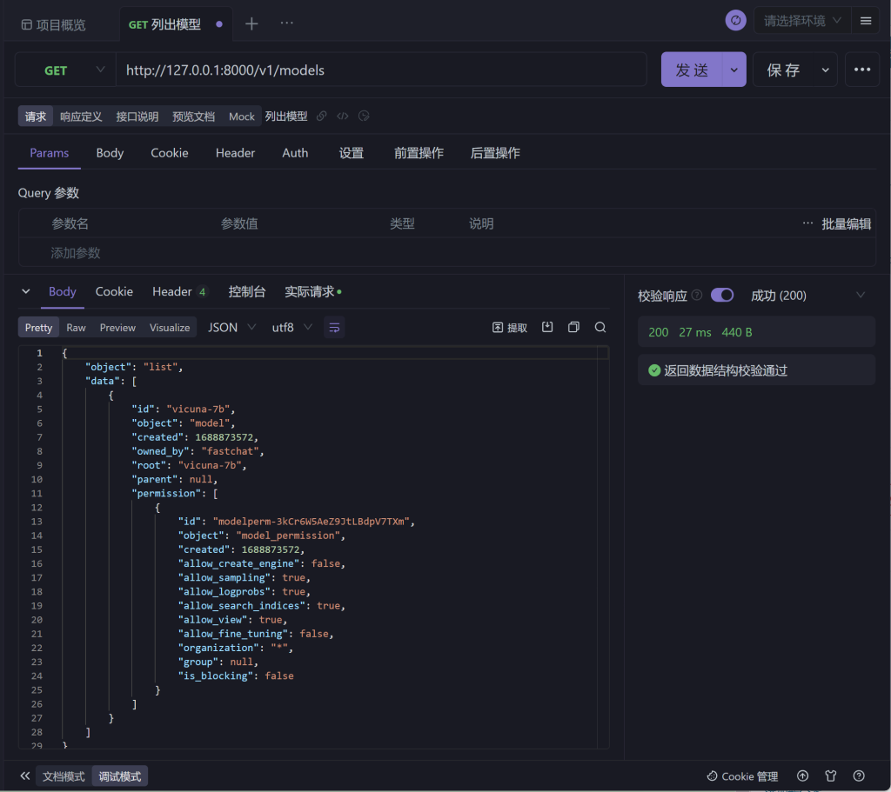891x792 pixels.
Task: Open more options ellipsis next to Save
Action: pyautogui.click(x=862, y=70)
